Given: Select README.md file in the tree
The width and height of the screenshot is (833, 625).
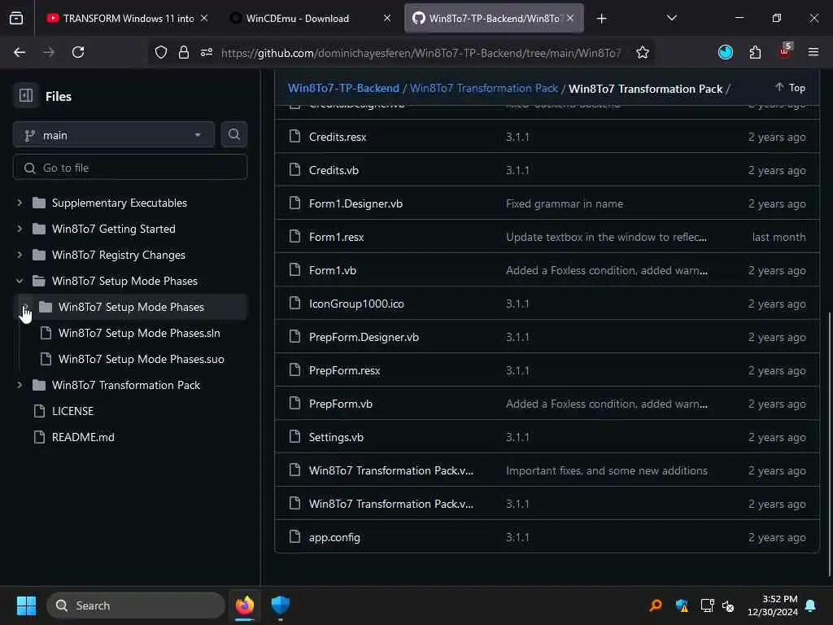Looking at the screenshot, I should coord(83,437).
